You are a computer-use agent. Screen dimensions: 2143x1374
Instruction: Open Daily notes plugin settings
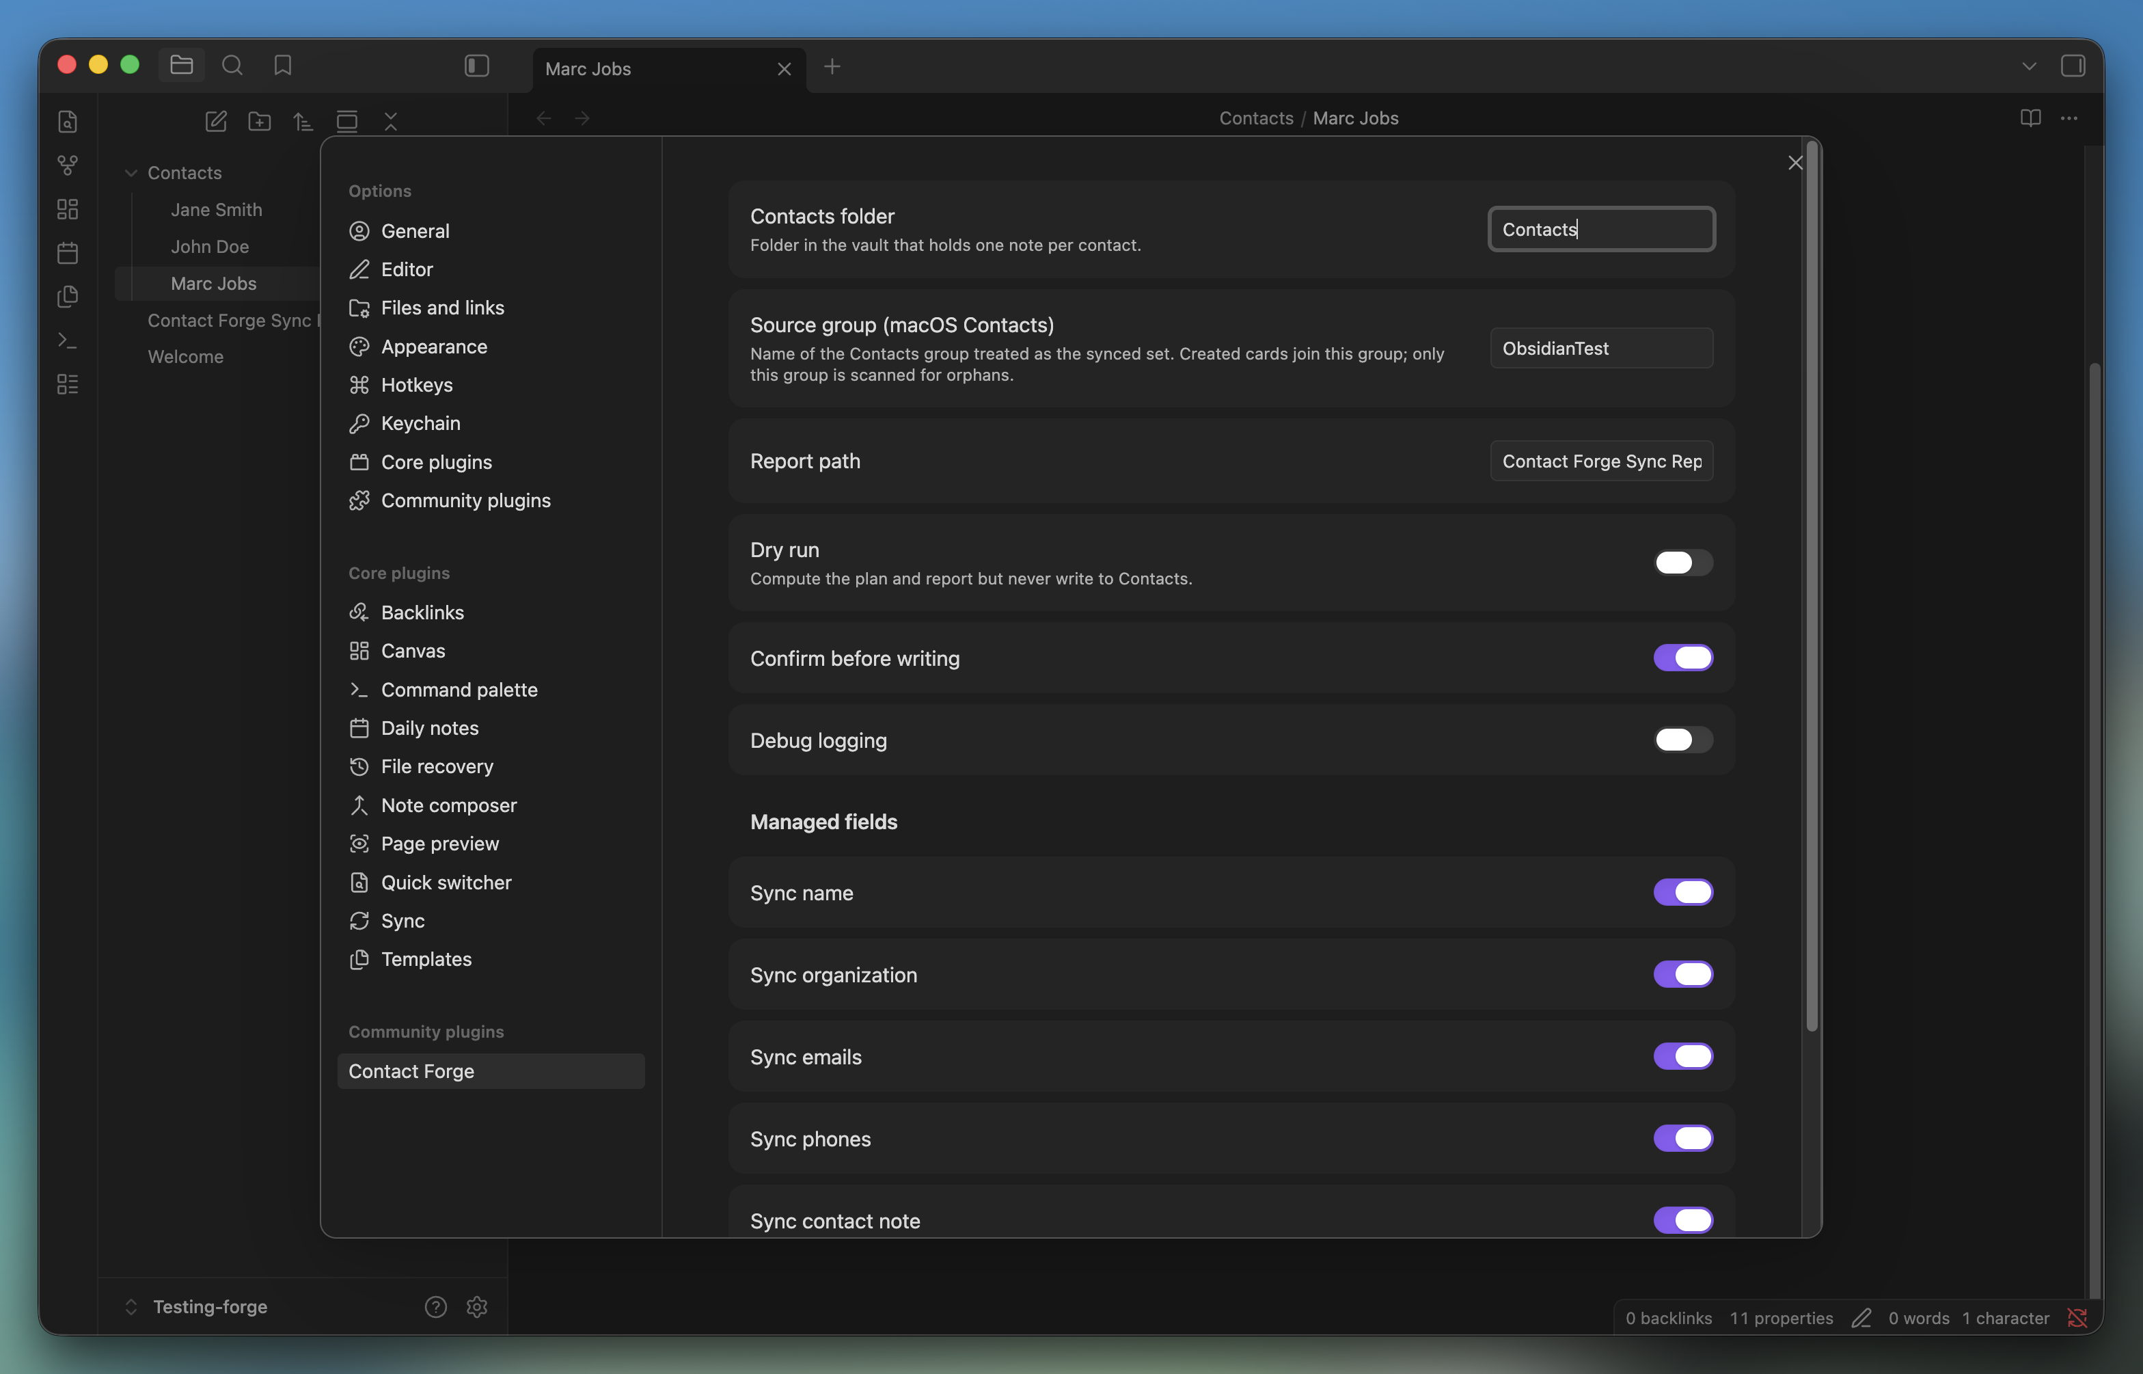[x=491, y=728]
